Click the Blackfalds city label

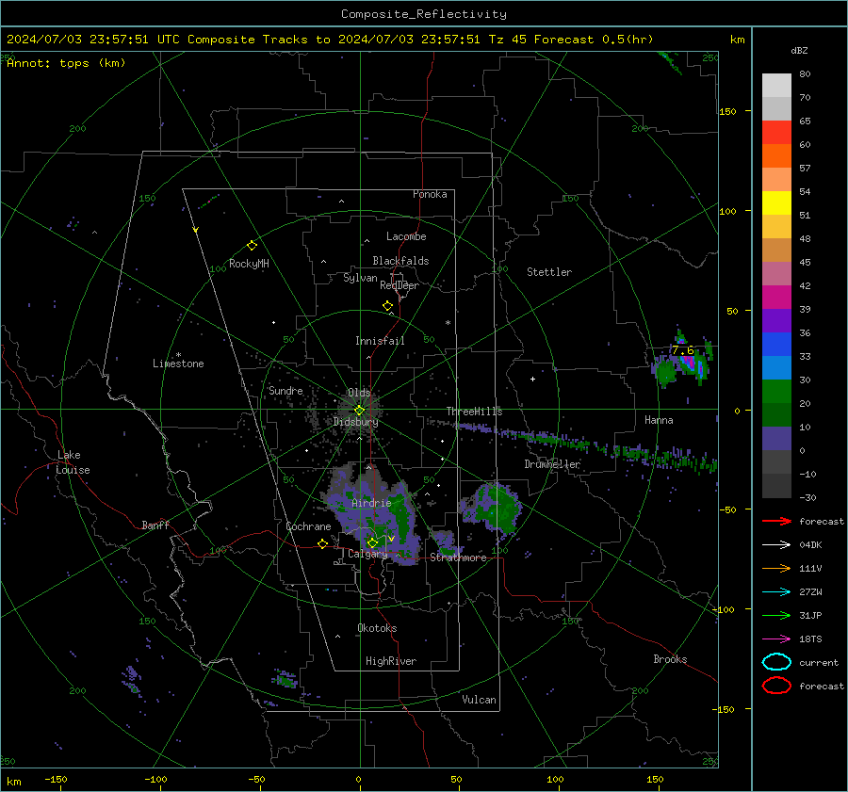(400, 261)
